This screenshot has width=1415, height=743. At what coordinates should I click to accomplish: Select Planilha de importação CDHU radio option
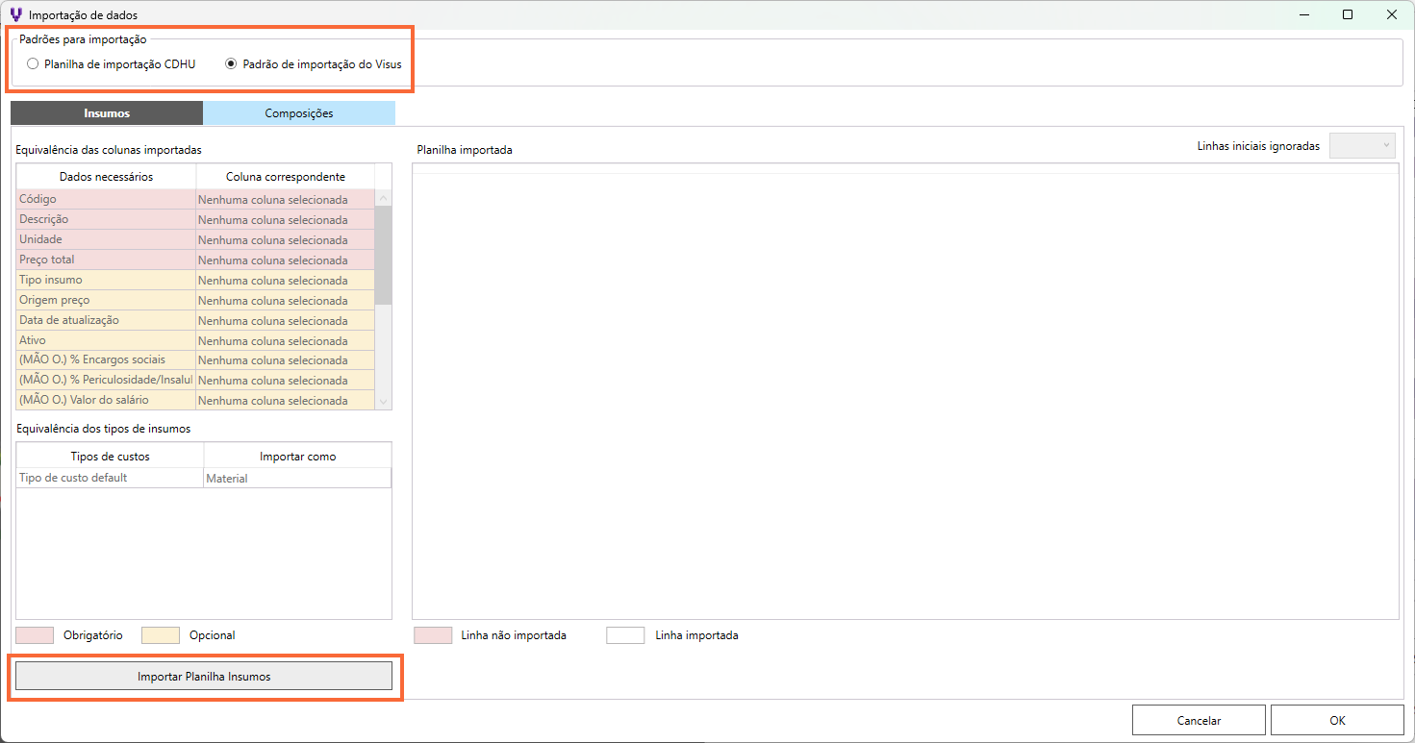34,64
